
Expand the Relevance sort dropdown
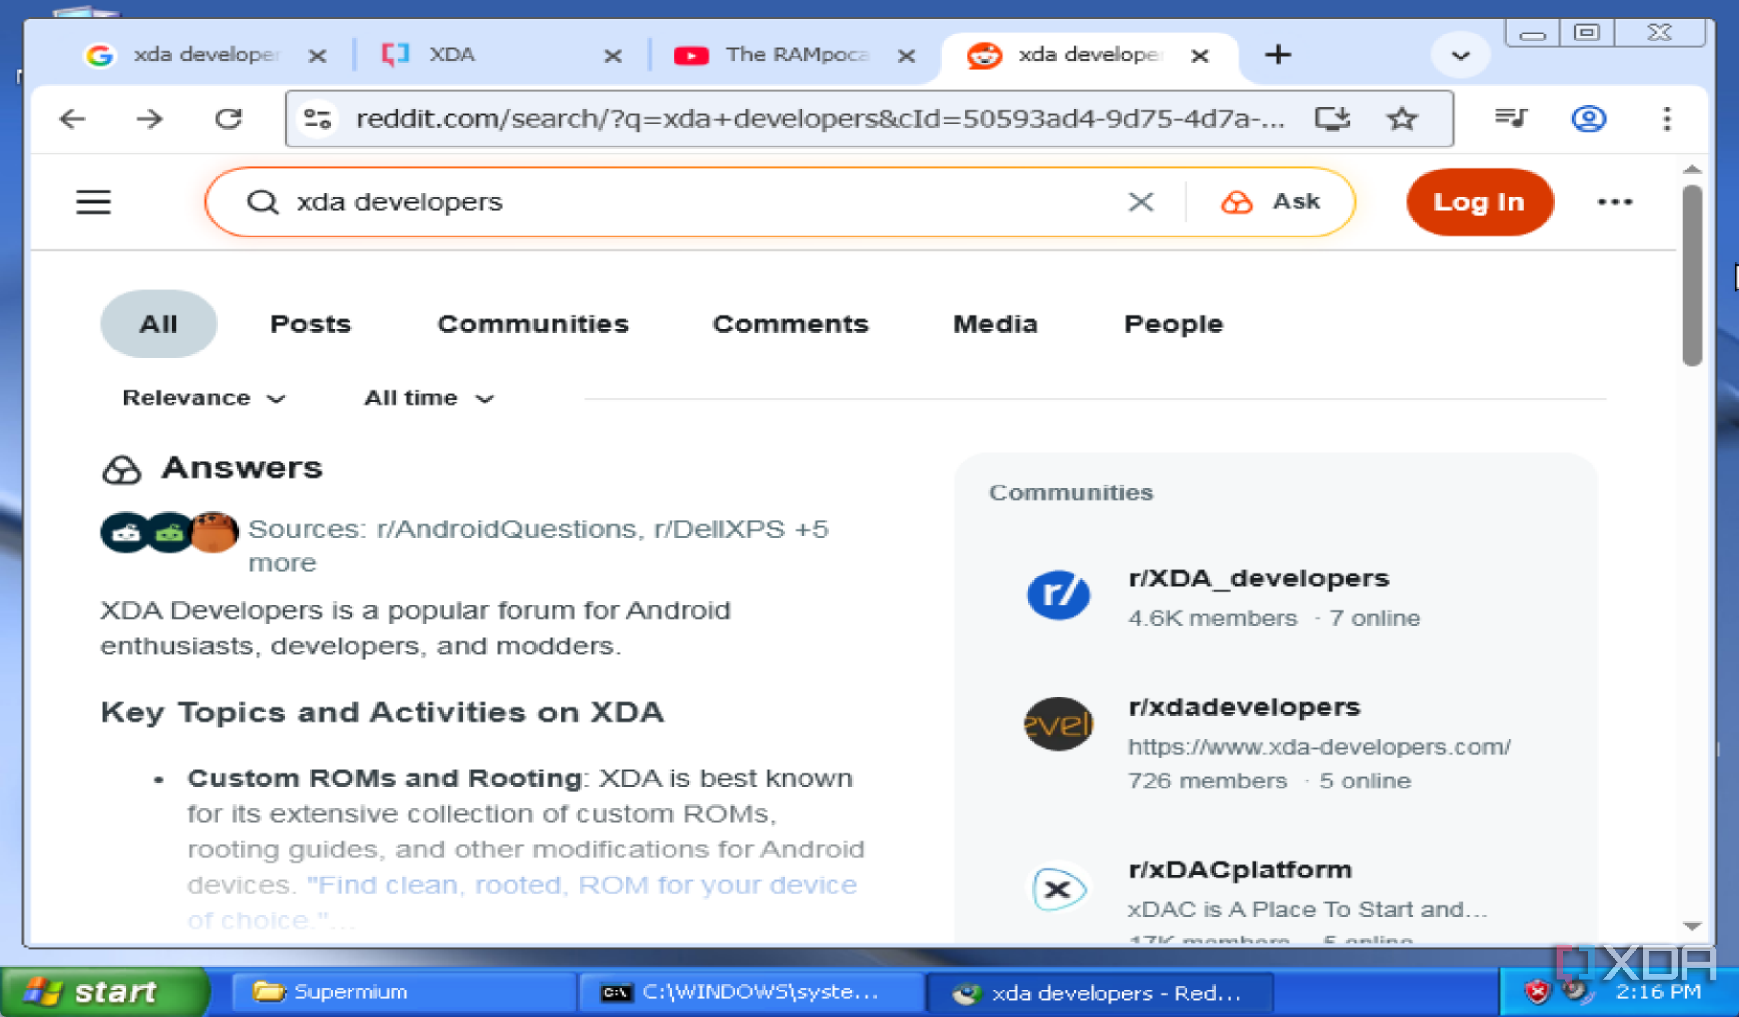(x=204, y=398)
